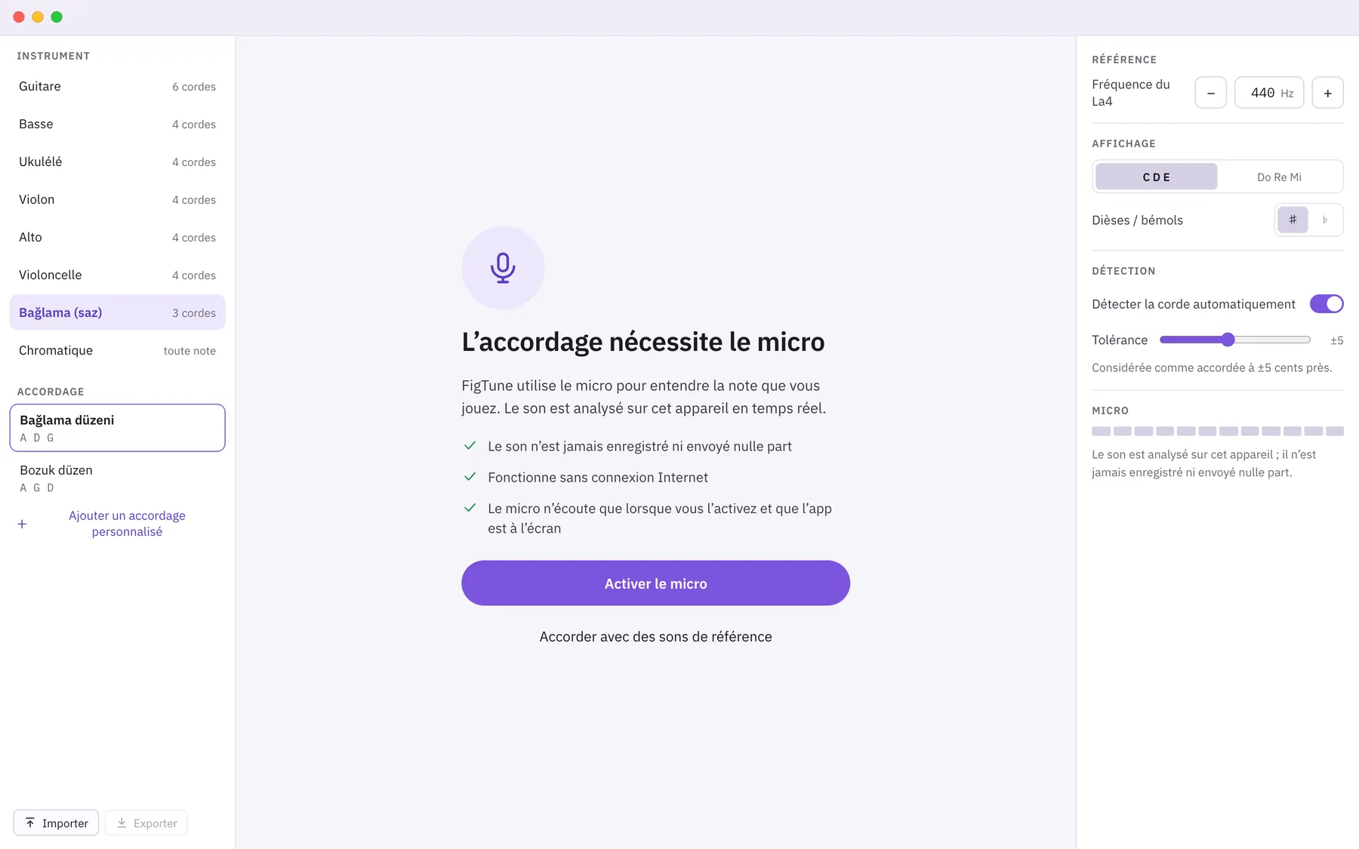Click the ±5 tolerance value
1359x849 pixels.
[x=1336, y=340]
